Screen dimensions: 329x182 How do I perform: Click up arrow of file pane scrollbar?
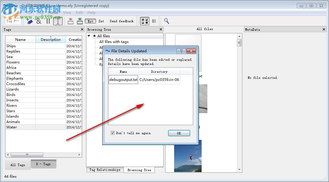tap(239, 36)
